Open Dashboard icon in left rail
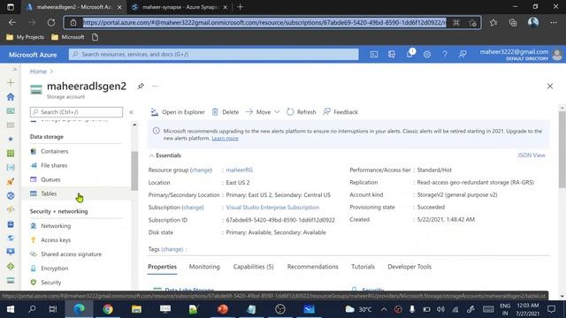Screen dimensions: 566x318 coord(11,110)
